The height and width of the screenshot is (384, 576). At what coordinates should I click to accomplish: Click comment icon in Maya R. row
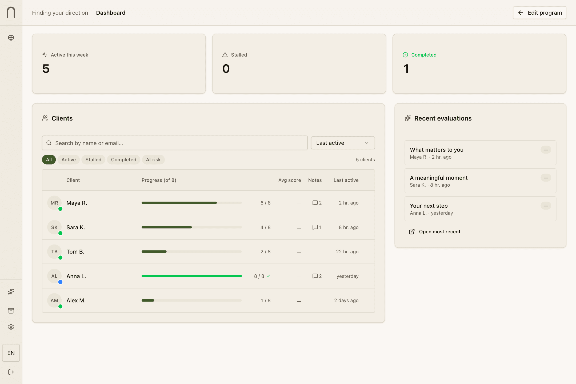pos(315,203)
